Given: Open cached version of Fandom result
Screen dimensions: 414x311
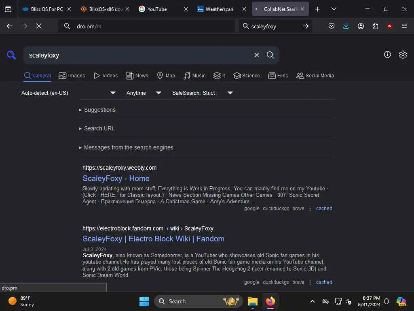Looking at the screenshot, I should point(324,282).
